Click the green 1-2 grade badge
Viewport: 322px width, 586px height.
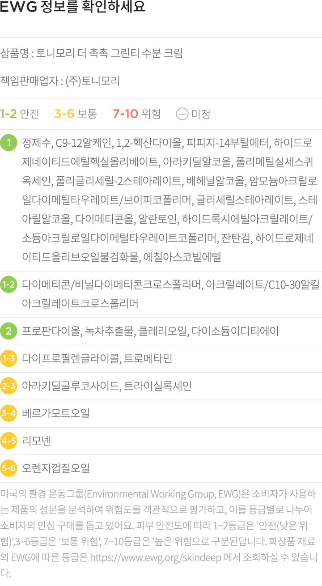pos(9,284)
